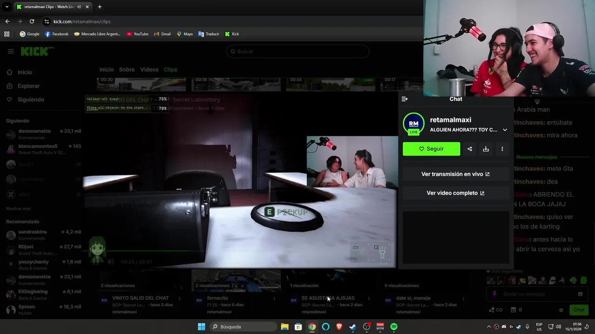Toggle the do not disturb moon icon
The height and width of the screenshot is (334, 595).
tap(587, 327)
